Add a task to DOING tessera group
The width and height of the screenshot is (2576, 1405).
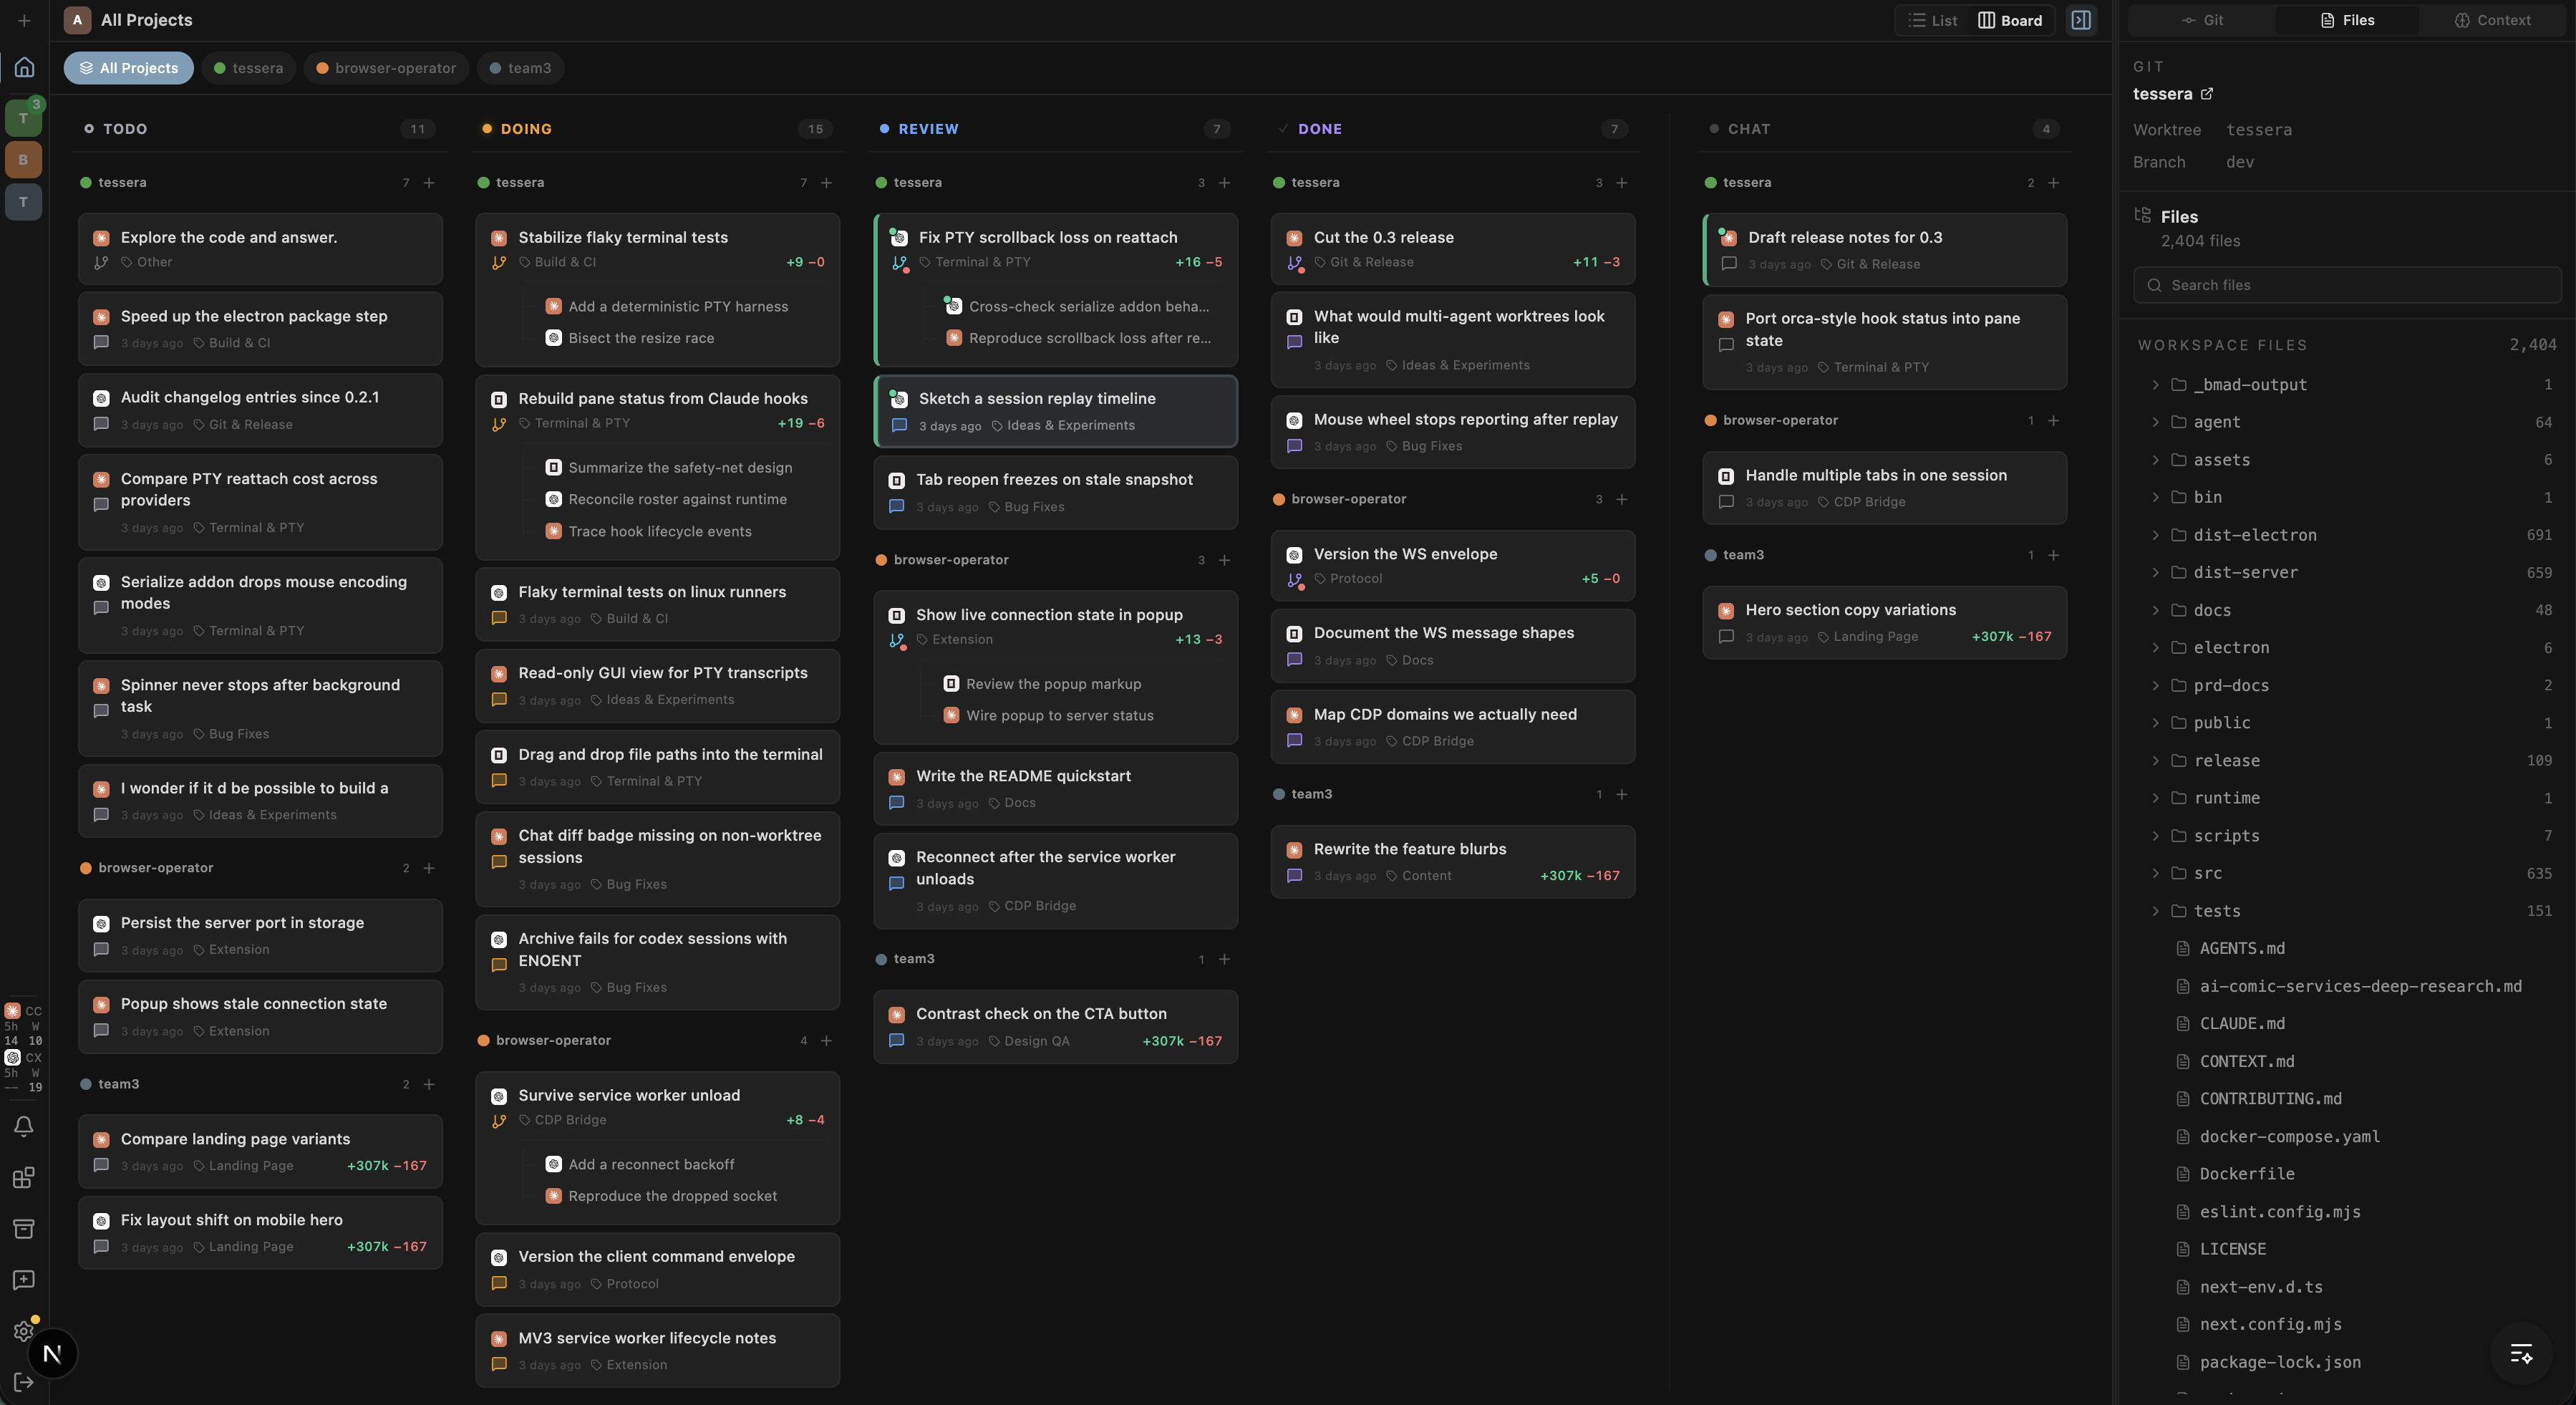826,183
